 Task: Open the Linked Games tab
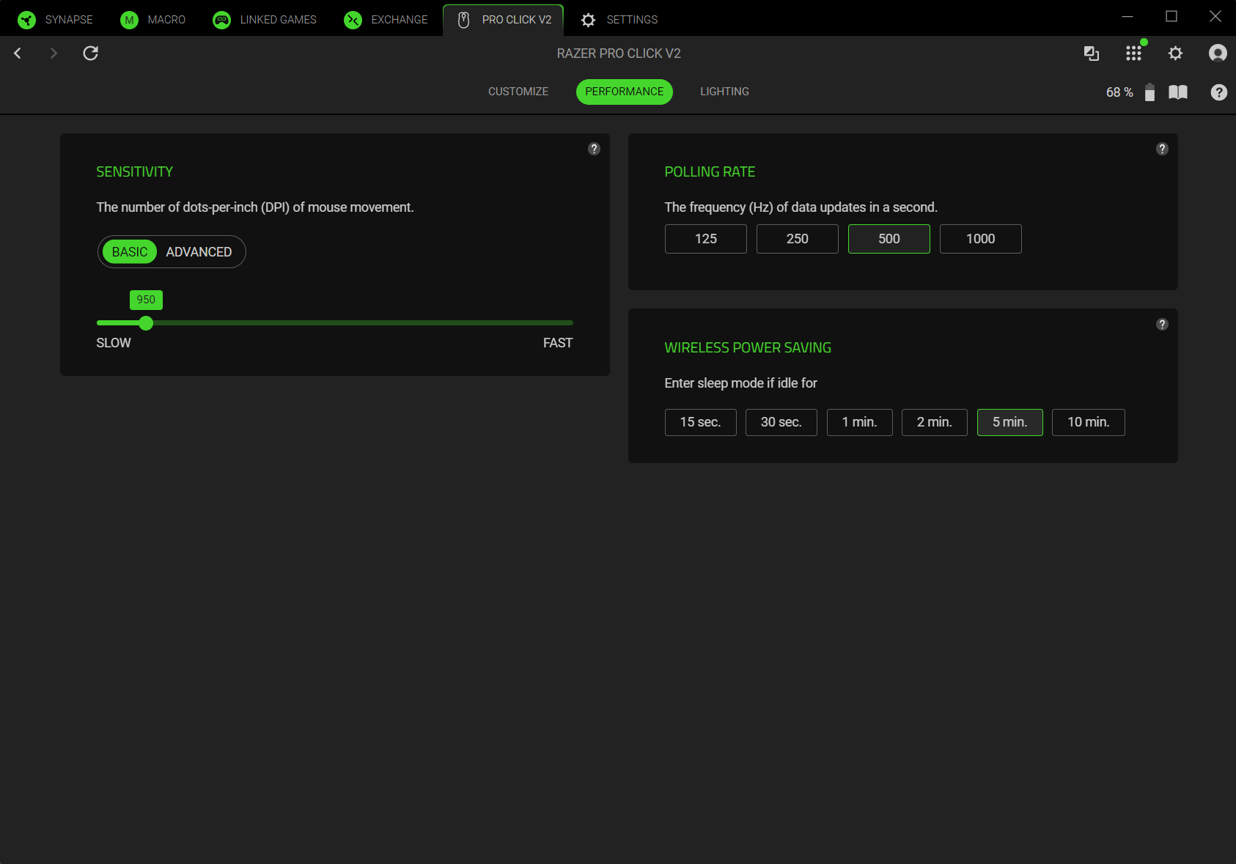point(265,20)
